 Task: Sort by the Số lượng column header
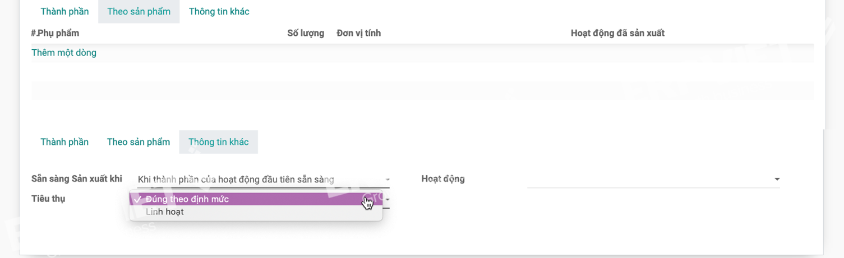tap(306, 33)
